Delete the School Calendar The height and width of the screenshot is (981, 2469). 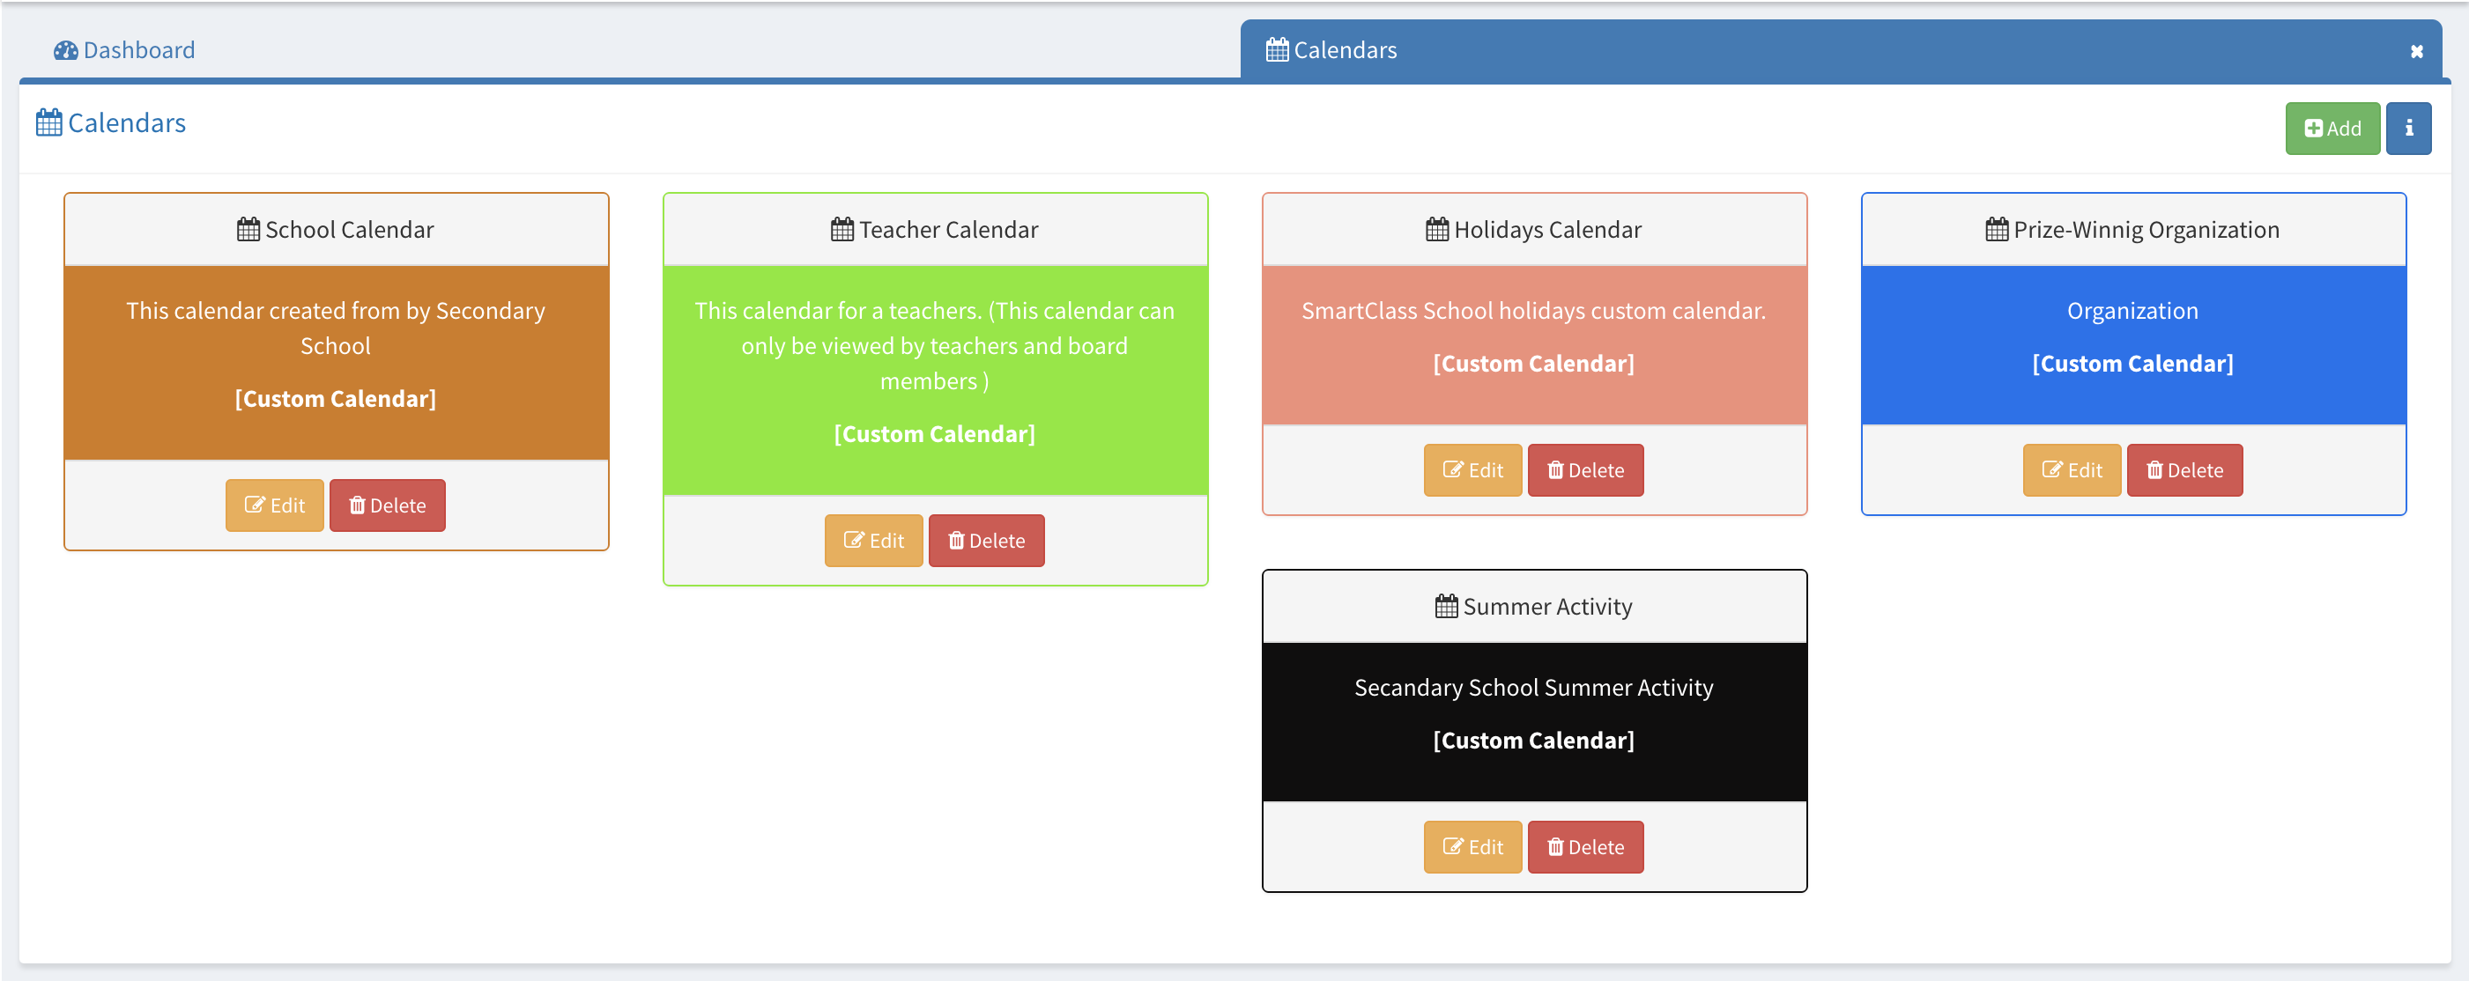387,505
